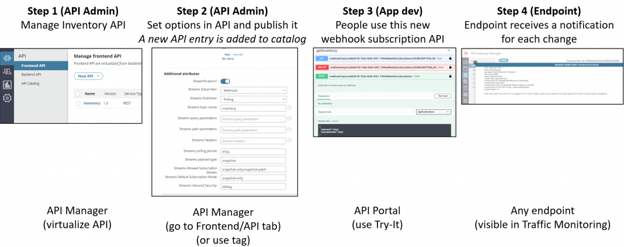Click help icon next to Streams query parameters
This screenshot has height=247, width=624.
point(289,119)
